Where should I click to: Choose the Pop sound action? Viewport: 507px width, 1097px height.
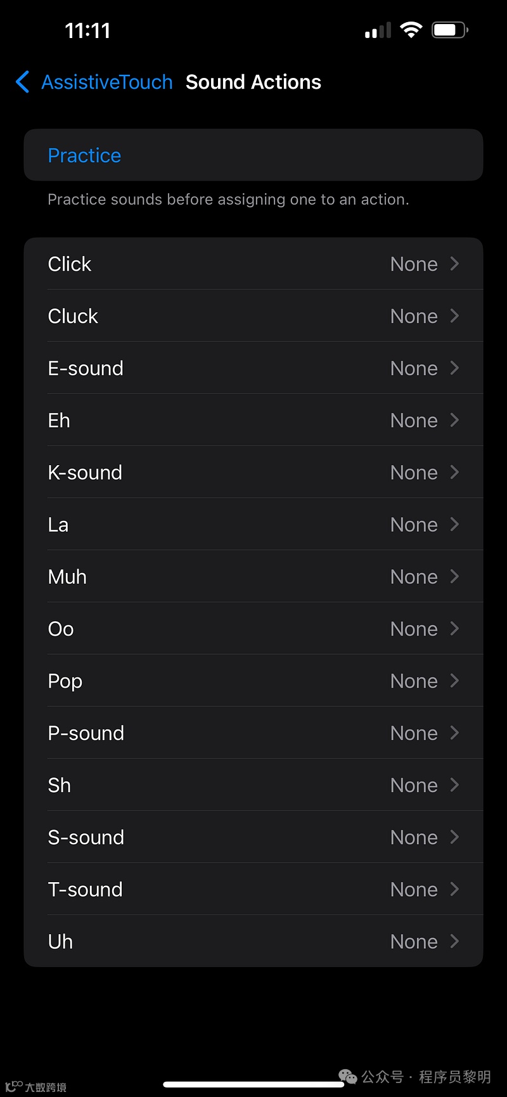tap(253, 681)
